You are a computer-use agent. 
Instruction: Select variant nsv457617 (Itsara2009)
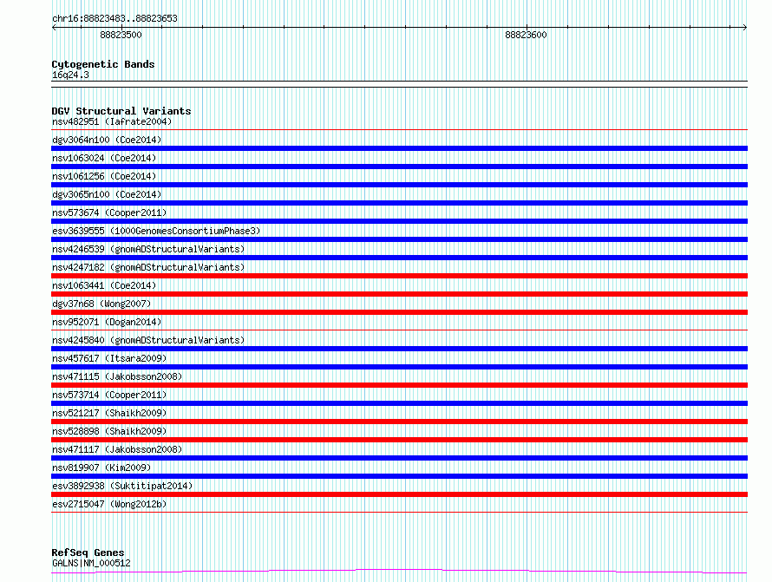pos(109,358)
